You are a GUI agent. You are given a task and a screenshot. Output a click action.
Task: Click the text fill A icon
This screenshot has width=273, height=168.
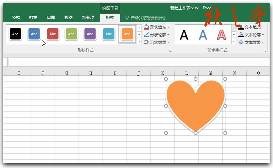[241, 27]
